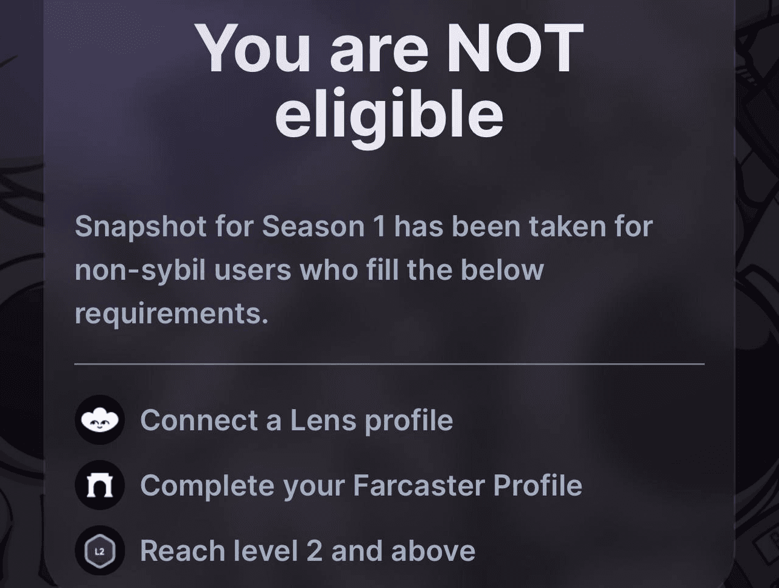Select 'Complete your Farcaster Profile' requirement
This screenshot has width=779, height=588.
pyautogui.click(x=361, y=486)
